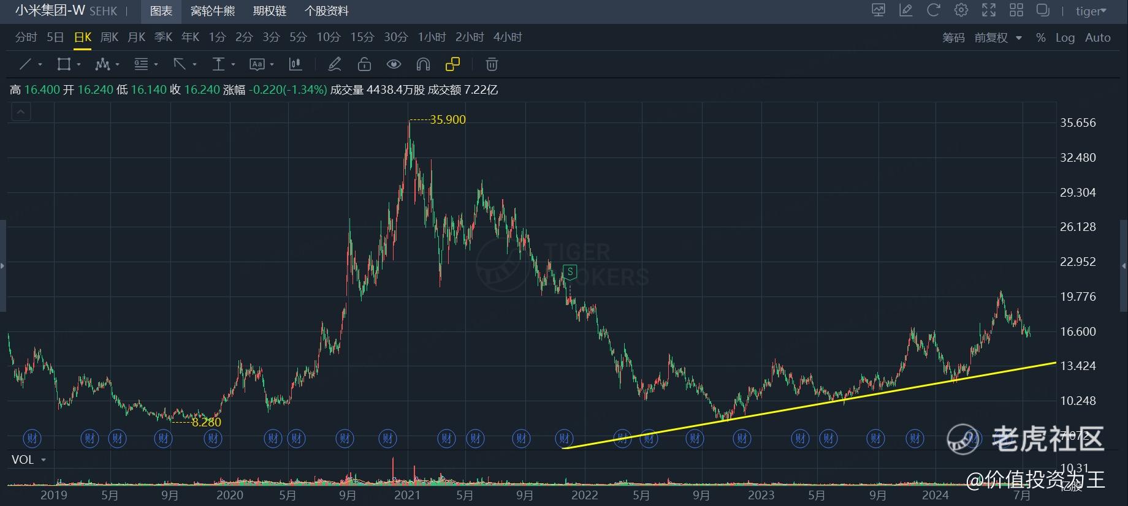Select the 15分 interval
Image resolution: width=1128 pixels, height=506 pixels.
(362, 37)
